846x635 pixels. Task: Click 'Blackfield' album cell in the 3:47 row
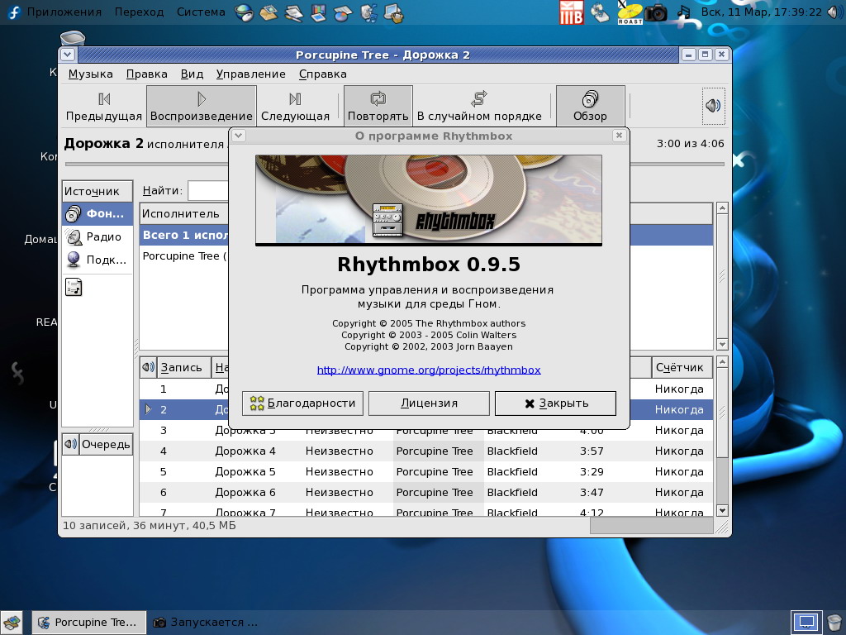(x=512, y=492)
